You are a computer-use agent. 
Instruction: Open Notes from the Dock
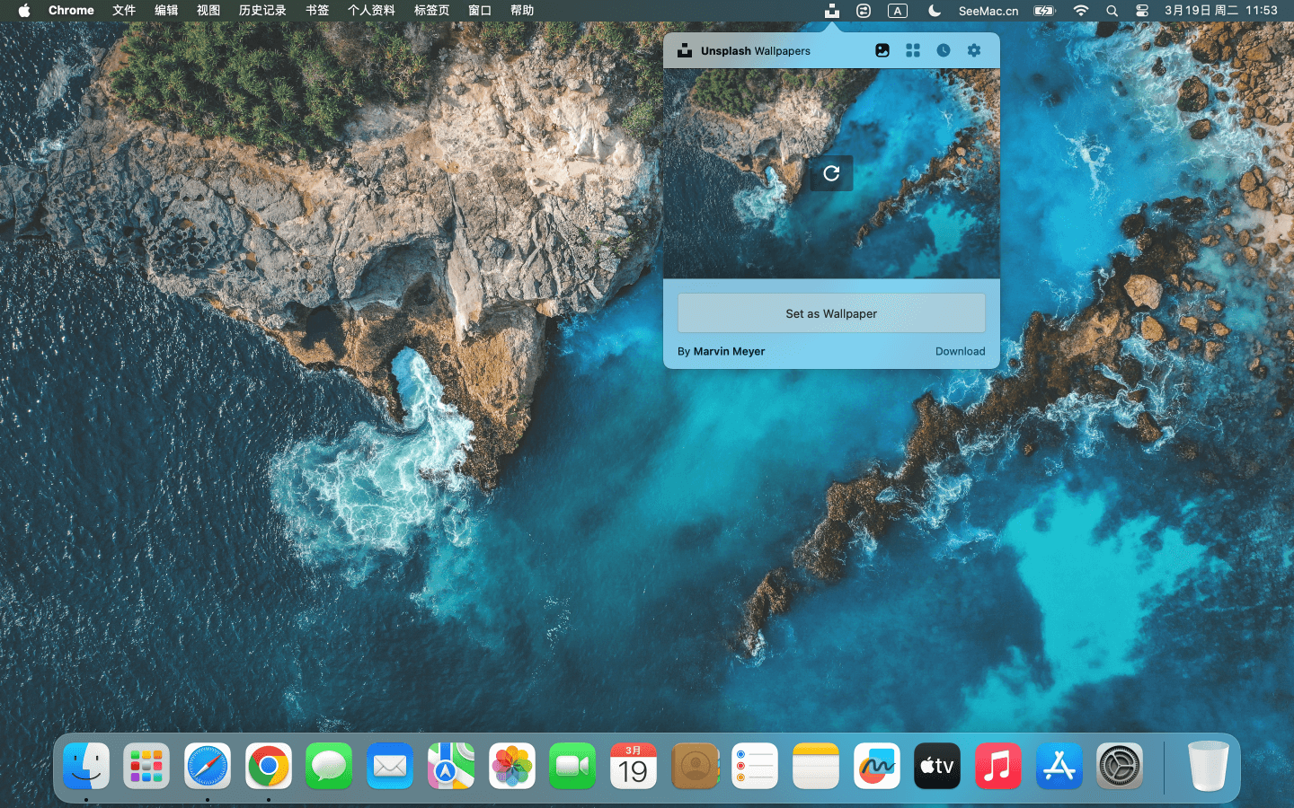pos(816,766)
